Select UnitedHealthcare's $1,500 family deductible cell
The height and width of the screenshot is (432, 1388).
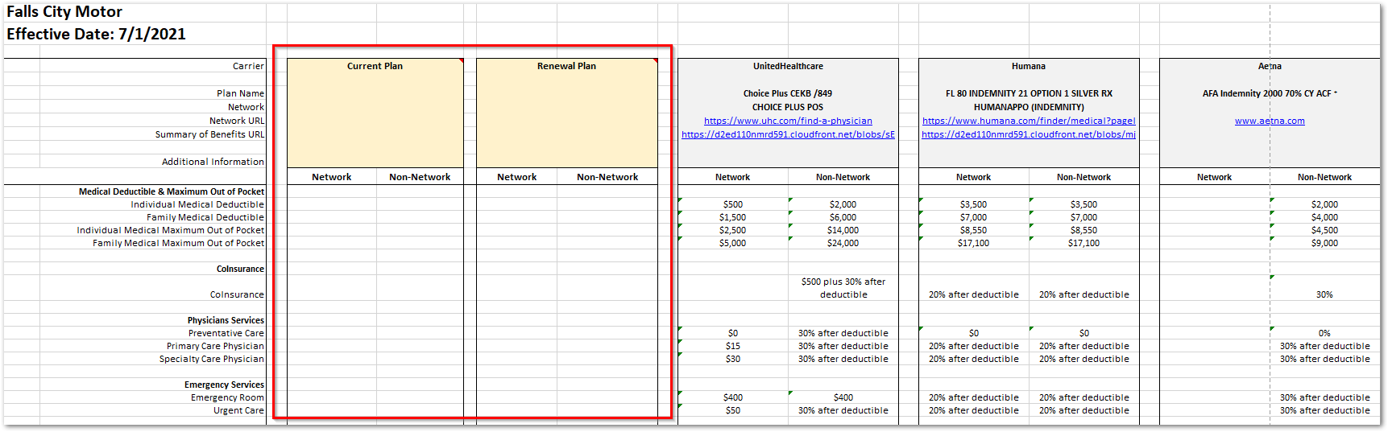coord(733,217)
